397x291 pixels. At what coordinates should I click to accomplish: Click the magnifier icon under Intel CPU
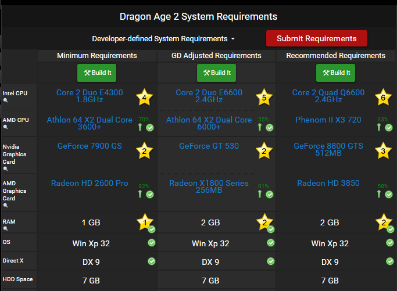coord(5,100)
